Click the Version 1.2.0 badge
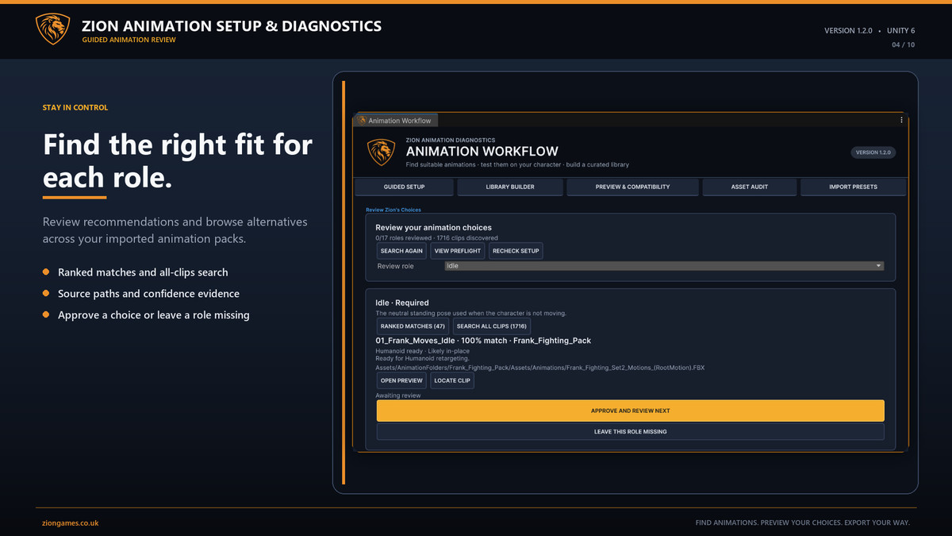Image resolution: width=952 pixels, height=536 pixels. click(x=873, y=152)
